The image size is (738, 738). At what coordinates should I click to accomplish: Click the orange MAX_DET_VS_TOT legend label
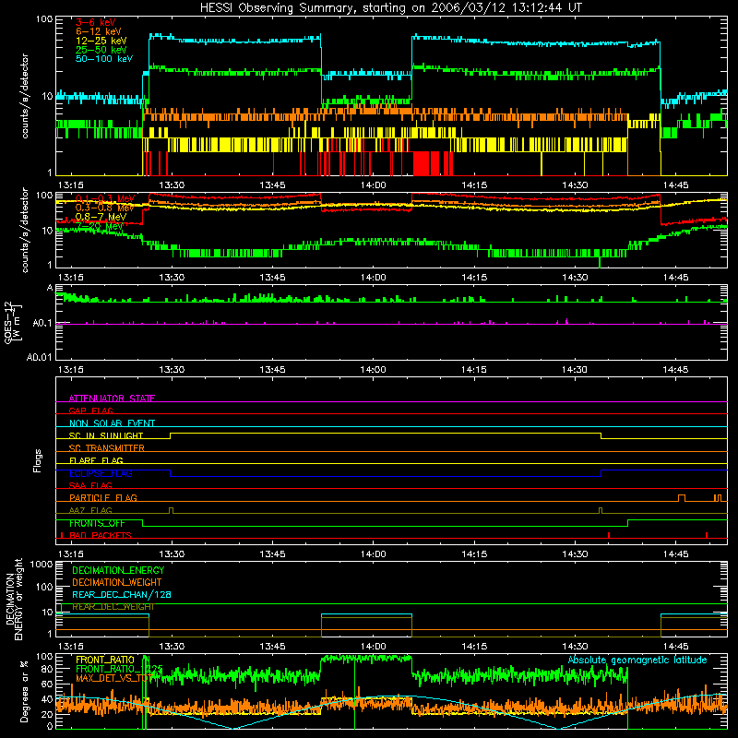tap(113, 678)
